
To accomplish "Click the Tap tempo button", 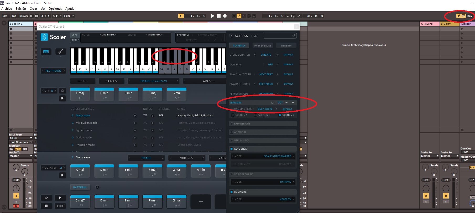I will [14, 16].
